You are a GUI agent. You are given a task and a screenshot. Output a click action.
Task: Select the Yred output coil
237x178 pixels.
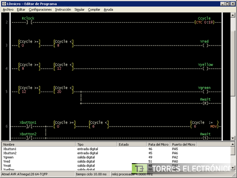(205, 43)
